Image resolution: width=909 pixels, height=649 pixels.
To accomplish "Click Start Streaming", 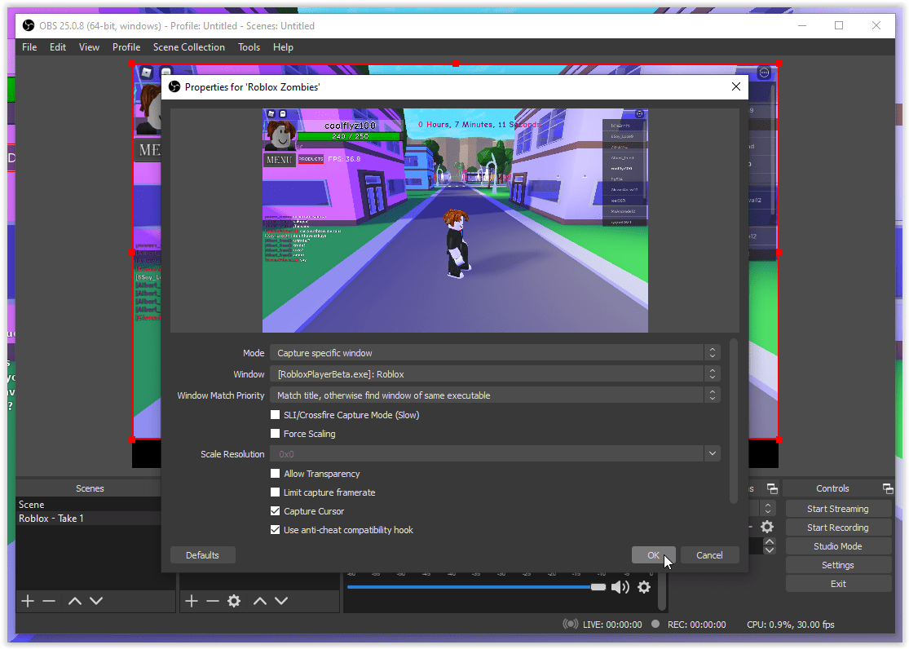I will [838, 509].
